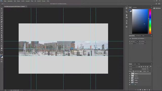Open the Character panel 'A' icon
The image size is (162, 91).
coord(127,21)
